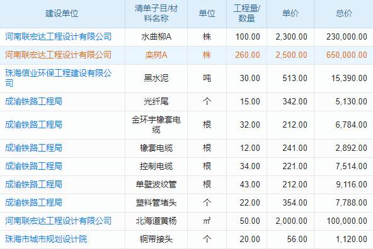Click unit price 2,500.00
This screenshot has width=373, height=249.
coord(291,55)
